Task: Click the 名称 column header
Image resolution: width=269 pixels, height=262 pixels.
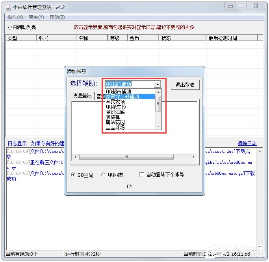Action: pos(92,38)
